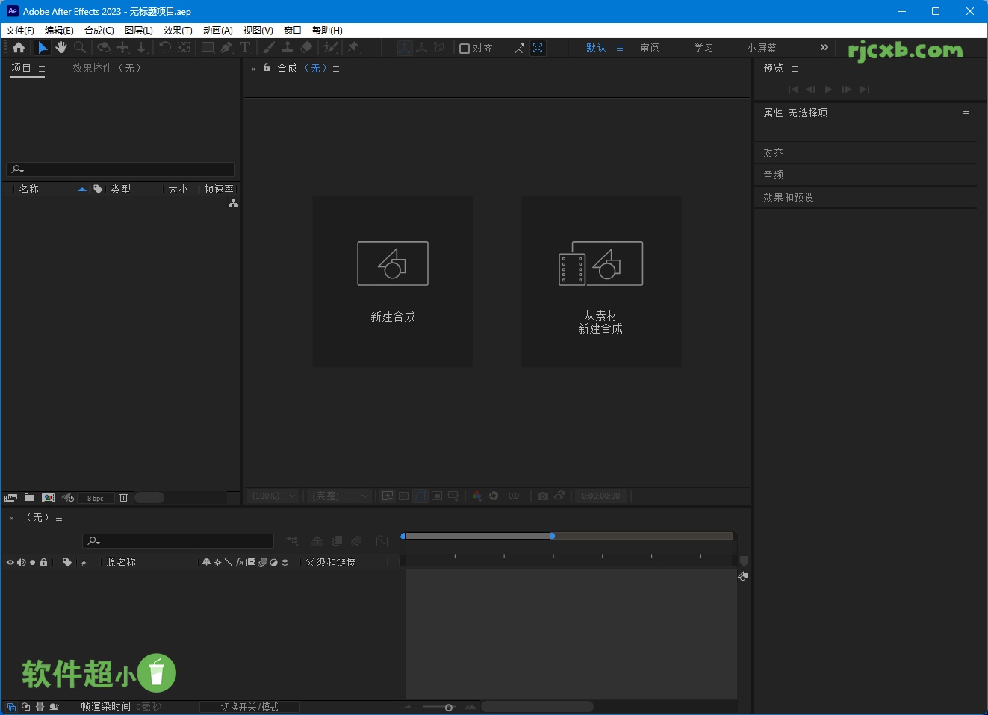This screenshot has height=715, width=988.
Task: Select the Horizontal Type tool
Action: [244, 47]
